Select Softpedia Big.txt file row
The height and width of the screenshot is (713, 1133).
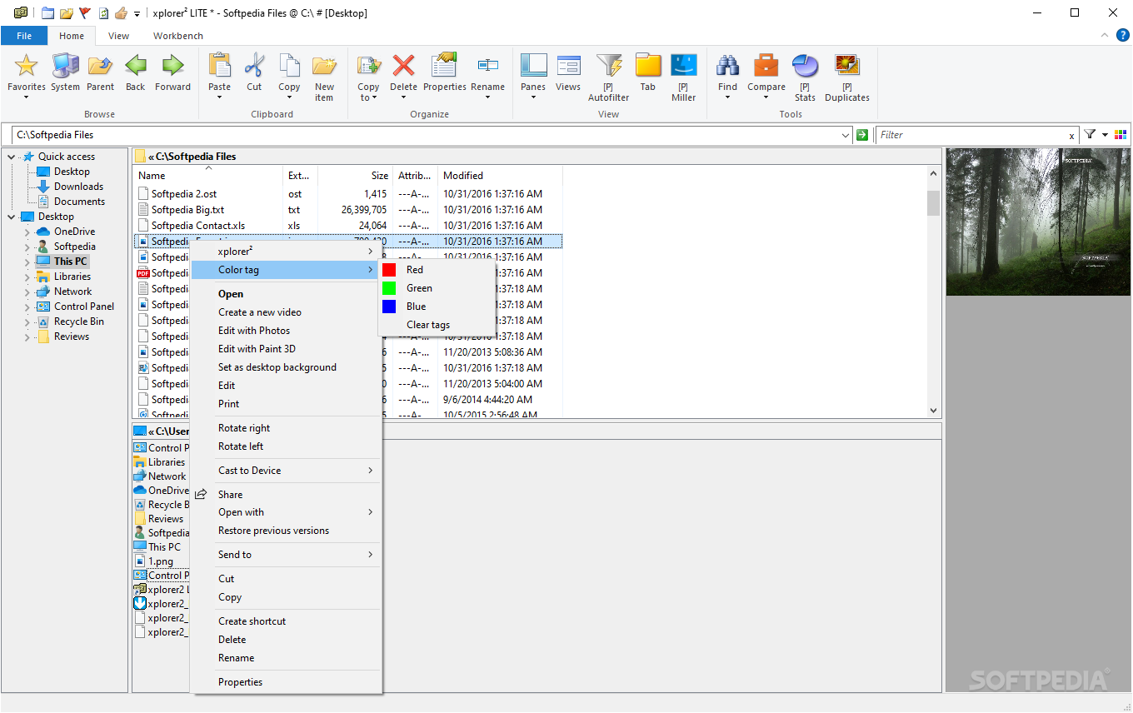(347, 210)
